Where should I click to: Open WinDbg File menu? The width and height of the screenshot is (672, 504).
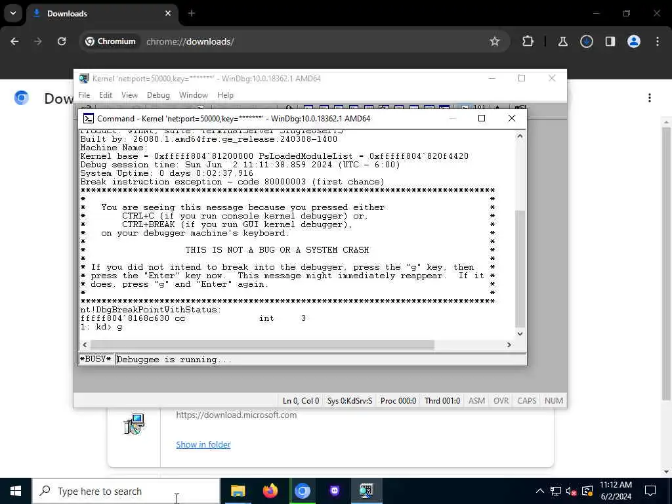pos(84,95)
